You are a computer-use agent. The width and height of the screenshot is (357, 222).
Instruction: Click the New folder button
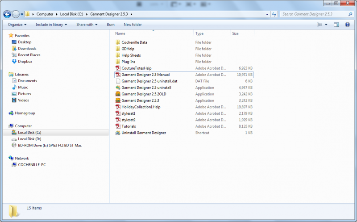(133, 25)
